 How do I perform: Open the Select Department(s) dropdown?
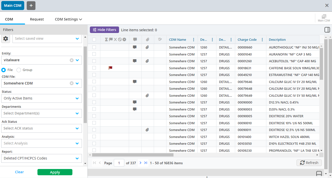pyautogui.click(x=77, y=113)
